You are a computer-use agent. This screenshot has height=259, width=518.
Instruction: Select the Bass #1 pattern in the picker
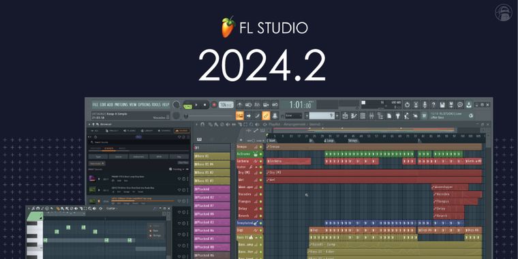[x=212, y=156]
